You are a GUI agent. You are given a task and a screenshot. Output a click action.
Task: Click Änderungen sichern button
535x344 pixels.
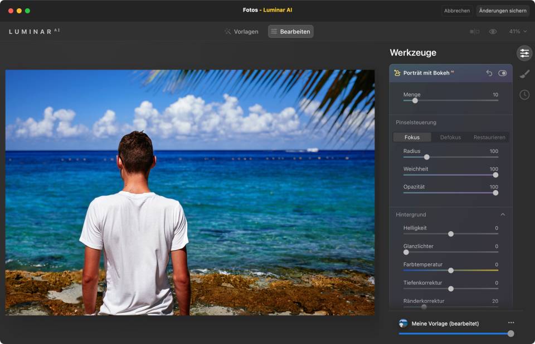pos(503,11)
